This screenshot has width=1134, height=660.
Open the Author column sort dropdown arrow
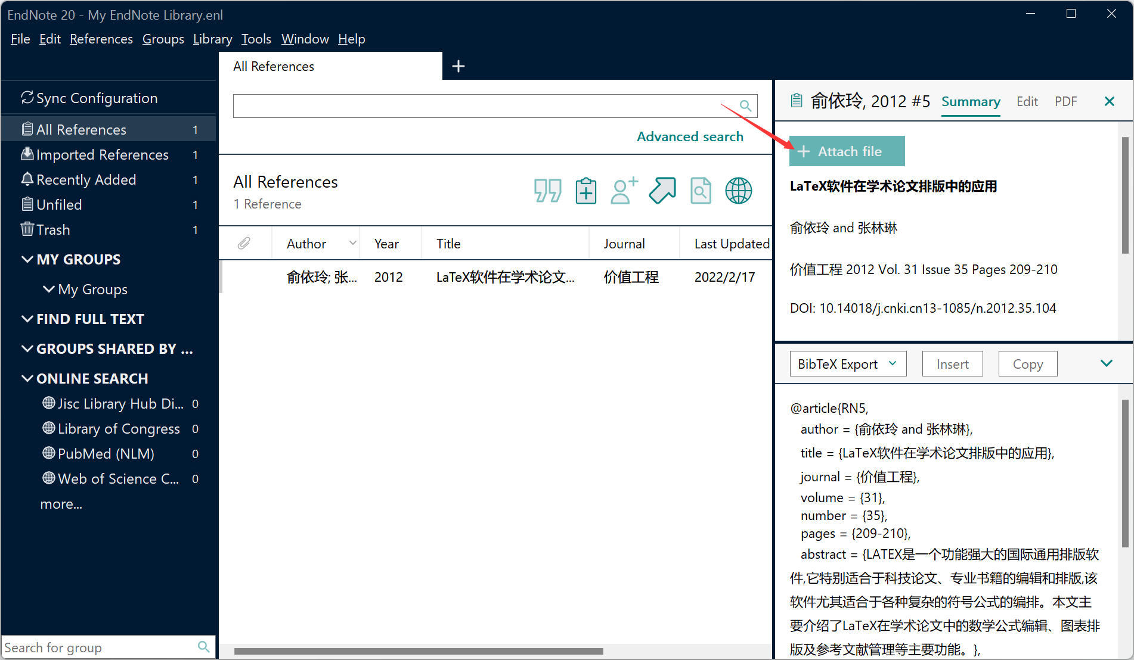(x=352, y=243)
